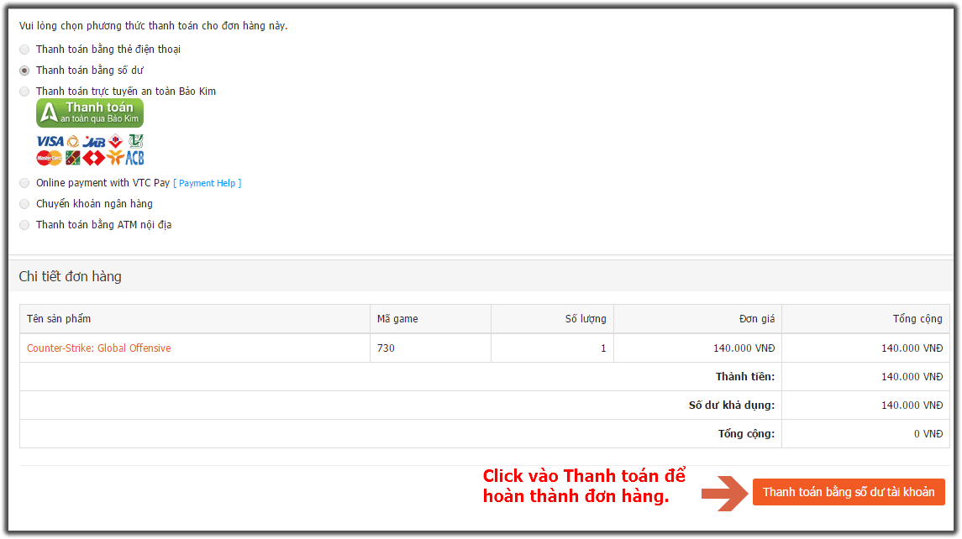This screenshot has width=962, height=539.
Task: Select Online payment with VTC Pay
Action: [24, 183]
